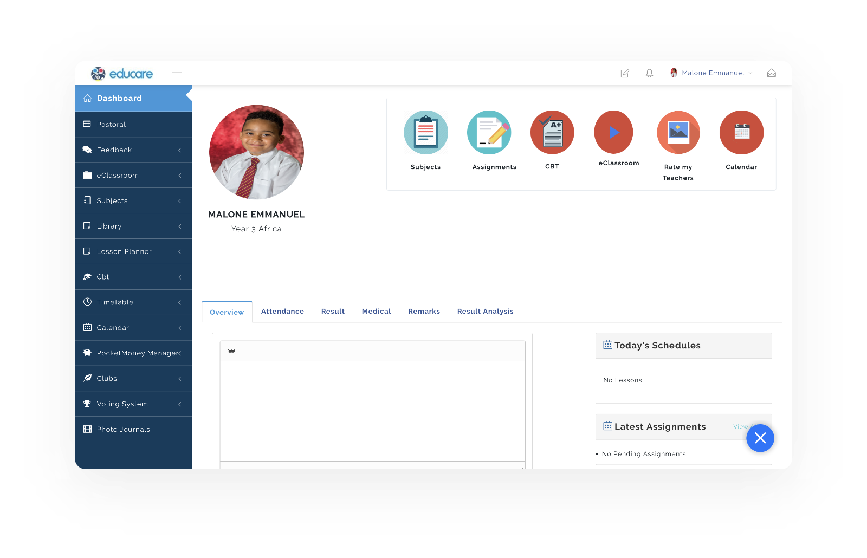Click the notification bell icon

point(649,73)
